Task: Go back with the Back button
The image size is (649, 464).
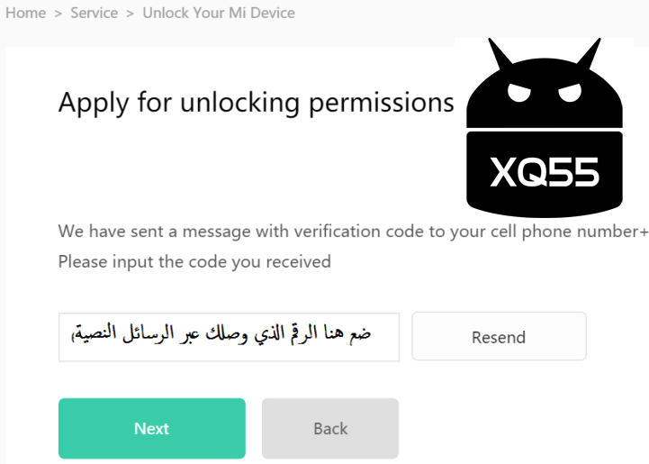Action: pos(329,429)
